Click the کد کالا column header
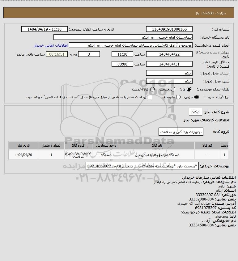The image size is (238, 261). pyautogui.click(x=207, y=146)
